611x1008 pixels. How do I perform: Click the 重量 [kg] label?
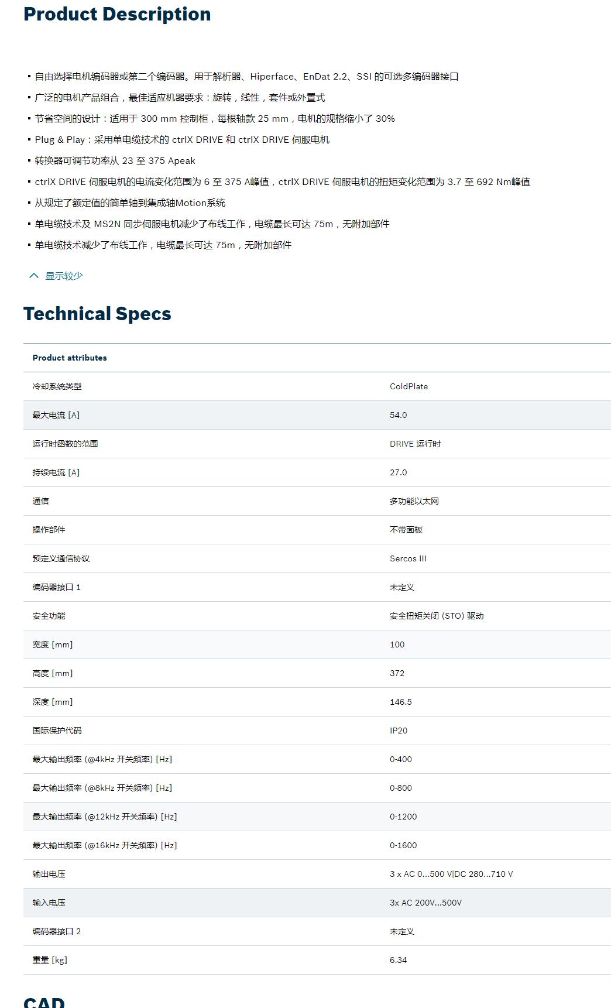(50, 960)
